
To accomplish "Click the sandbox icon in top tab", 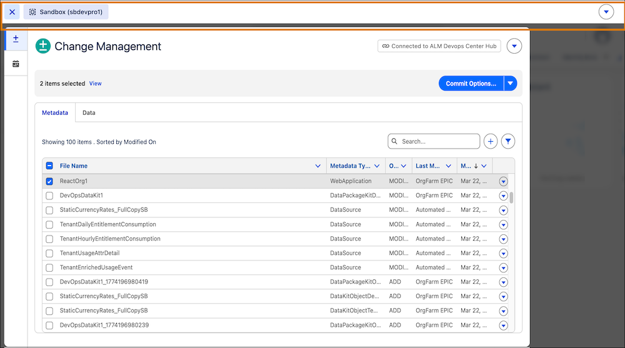I will [x=32, y=12].
